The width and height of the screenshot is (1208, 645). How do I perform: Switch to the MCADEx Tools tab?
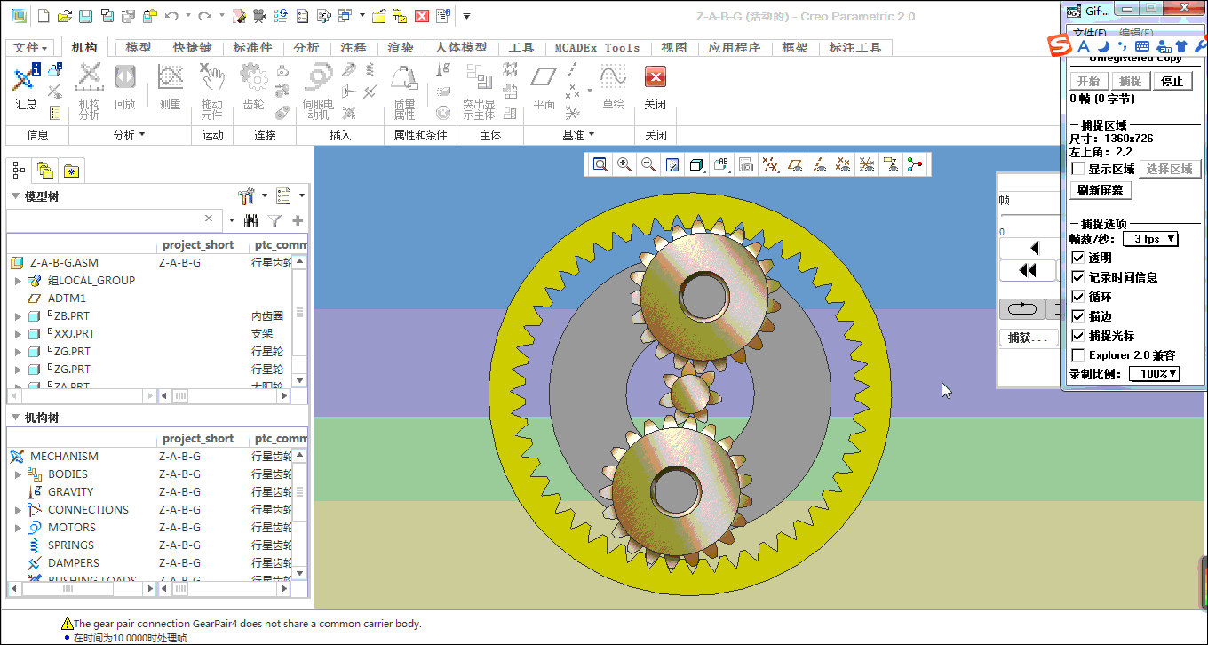tap(597, 48)
